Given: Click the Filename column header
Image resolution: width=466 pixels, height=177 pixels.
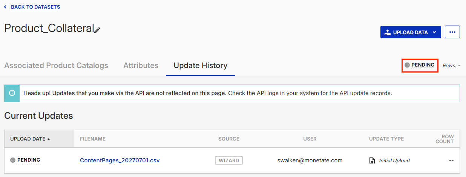Looking at the screenshot, I should click(x=93, y=139).
